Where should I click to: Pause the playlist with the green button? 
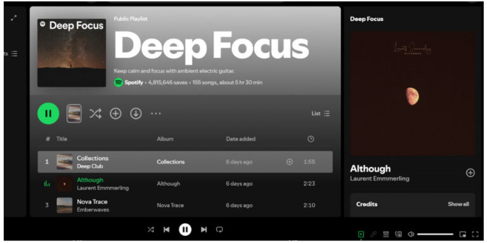pos(48,113)
